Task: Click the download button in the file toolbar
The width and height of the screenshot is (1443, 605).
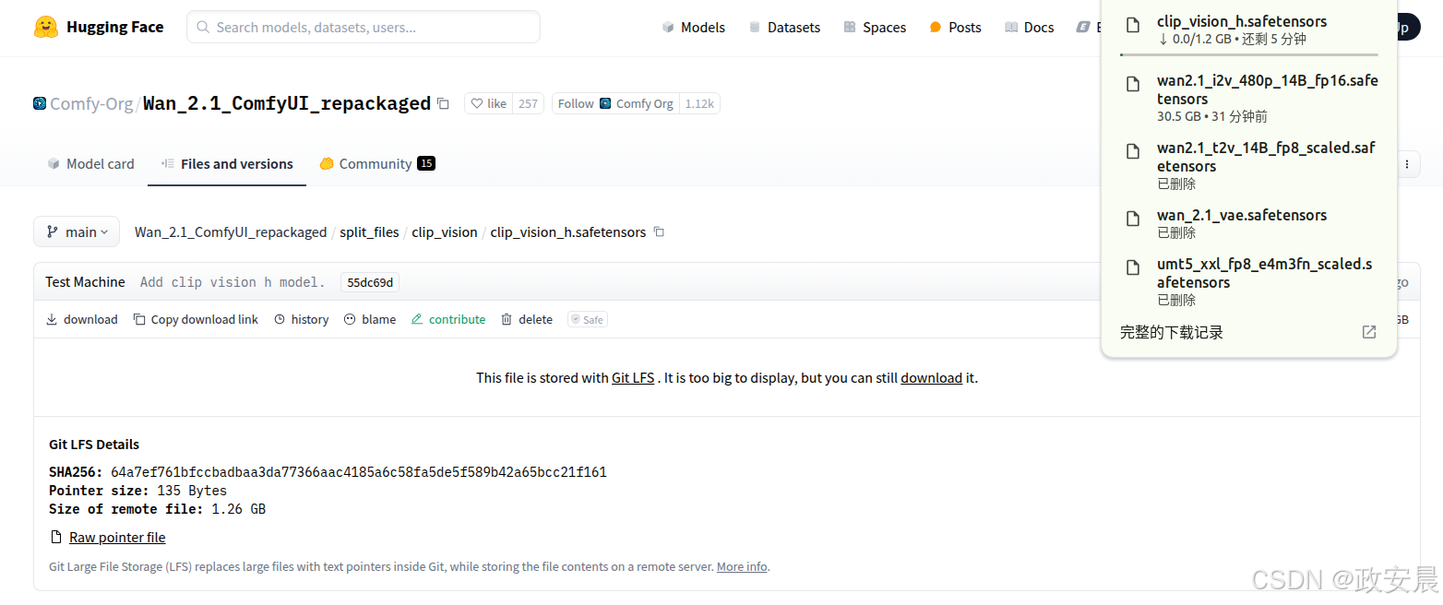Action: (82, 319)
